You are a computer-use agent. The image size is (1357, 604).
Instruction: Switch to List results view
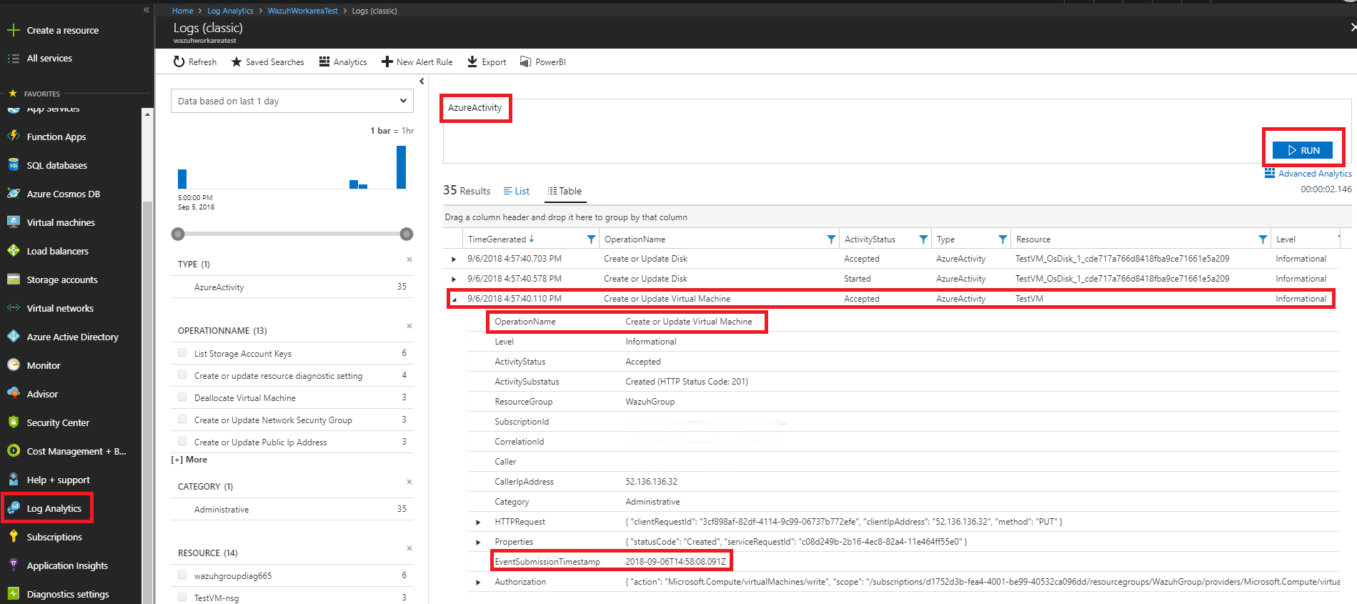click(517, 191)
